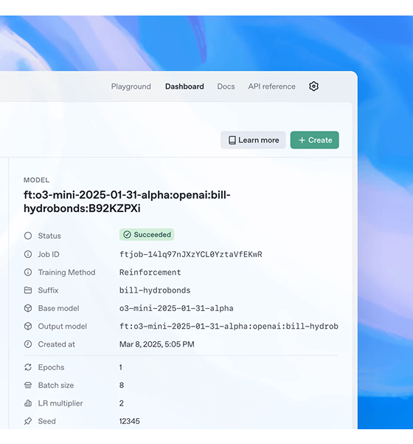The height and width of the screenshot is (444, 413).
Task: Click the Seed value 12345
Action: point(130,421)
